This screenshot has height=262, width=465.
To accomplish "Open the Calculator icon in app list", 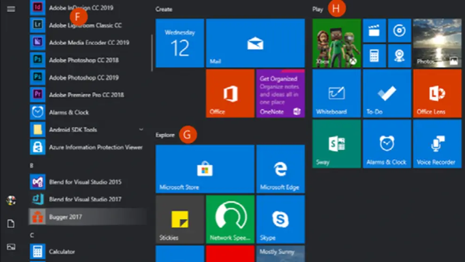I will click(38, 251).
